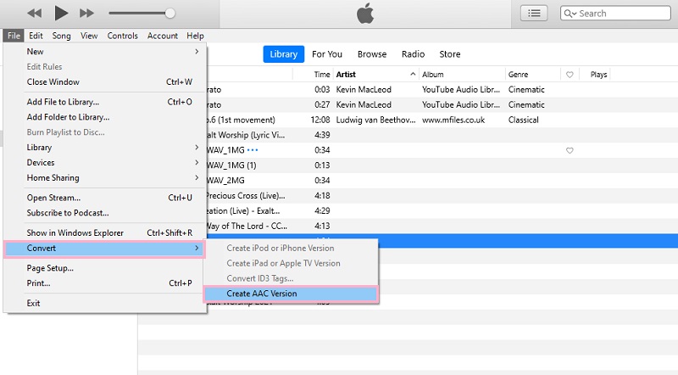The image size is (678, 375).
Task: Select the Way of The Lord row
Action: click(442, 226)
